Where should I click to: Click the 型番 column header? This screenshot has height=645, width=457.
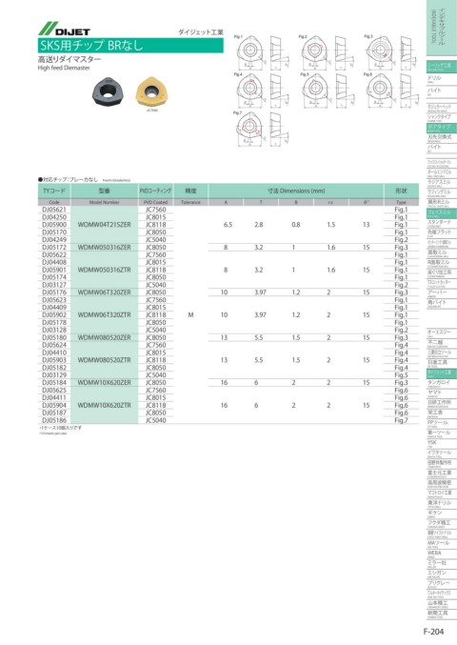pyautogui.click(x=105, y=191)
